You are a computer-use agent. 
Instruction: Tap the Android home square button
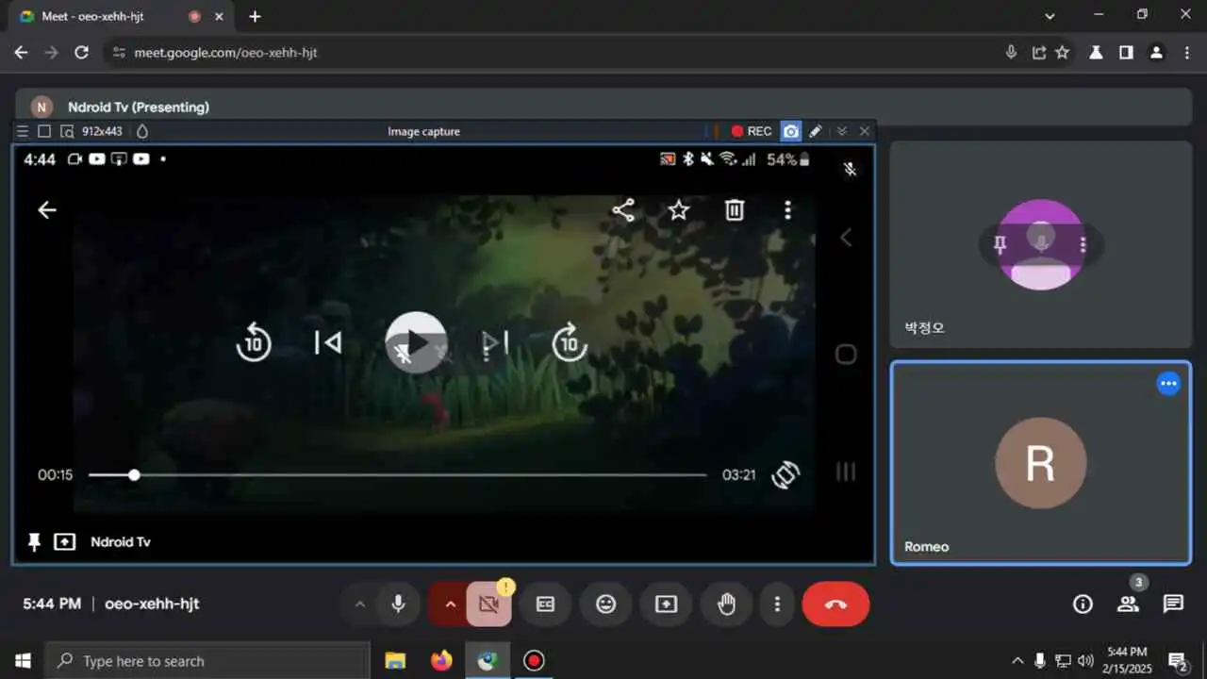click(x=846, y=354)
